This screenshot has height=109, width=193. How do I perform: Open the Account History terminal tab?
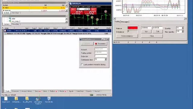pyautogui.click(x=27, y=91)
